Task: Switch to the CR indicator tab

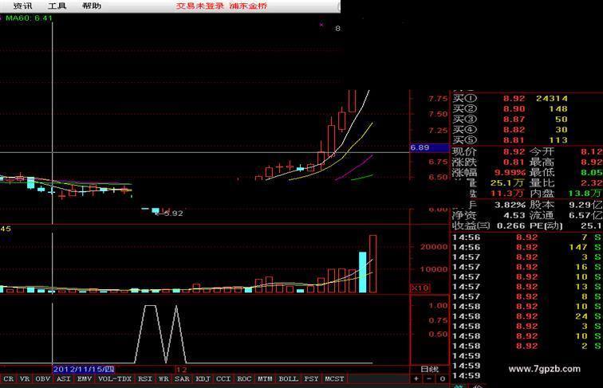Action: (x=9, y=378)
